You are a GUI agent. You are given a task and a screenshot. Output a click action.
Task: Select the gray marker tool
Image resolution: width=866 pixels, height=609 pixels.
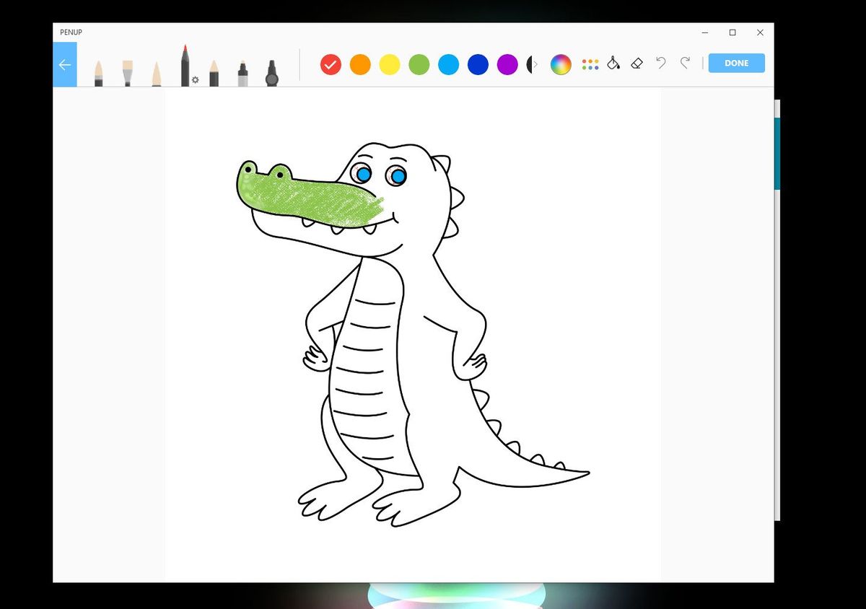(x=242, y=74)
